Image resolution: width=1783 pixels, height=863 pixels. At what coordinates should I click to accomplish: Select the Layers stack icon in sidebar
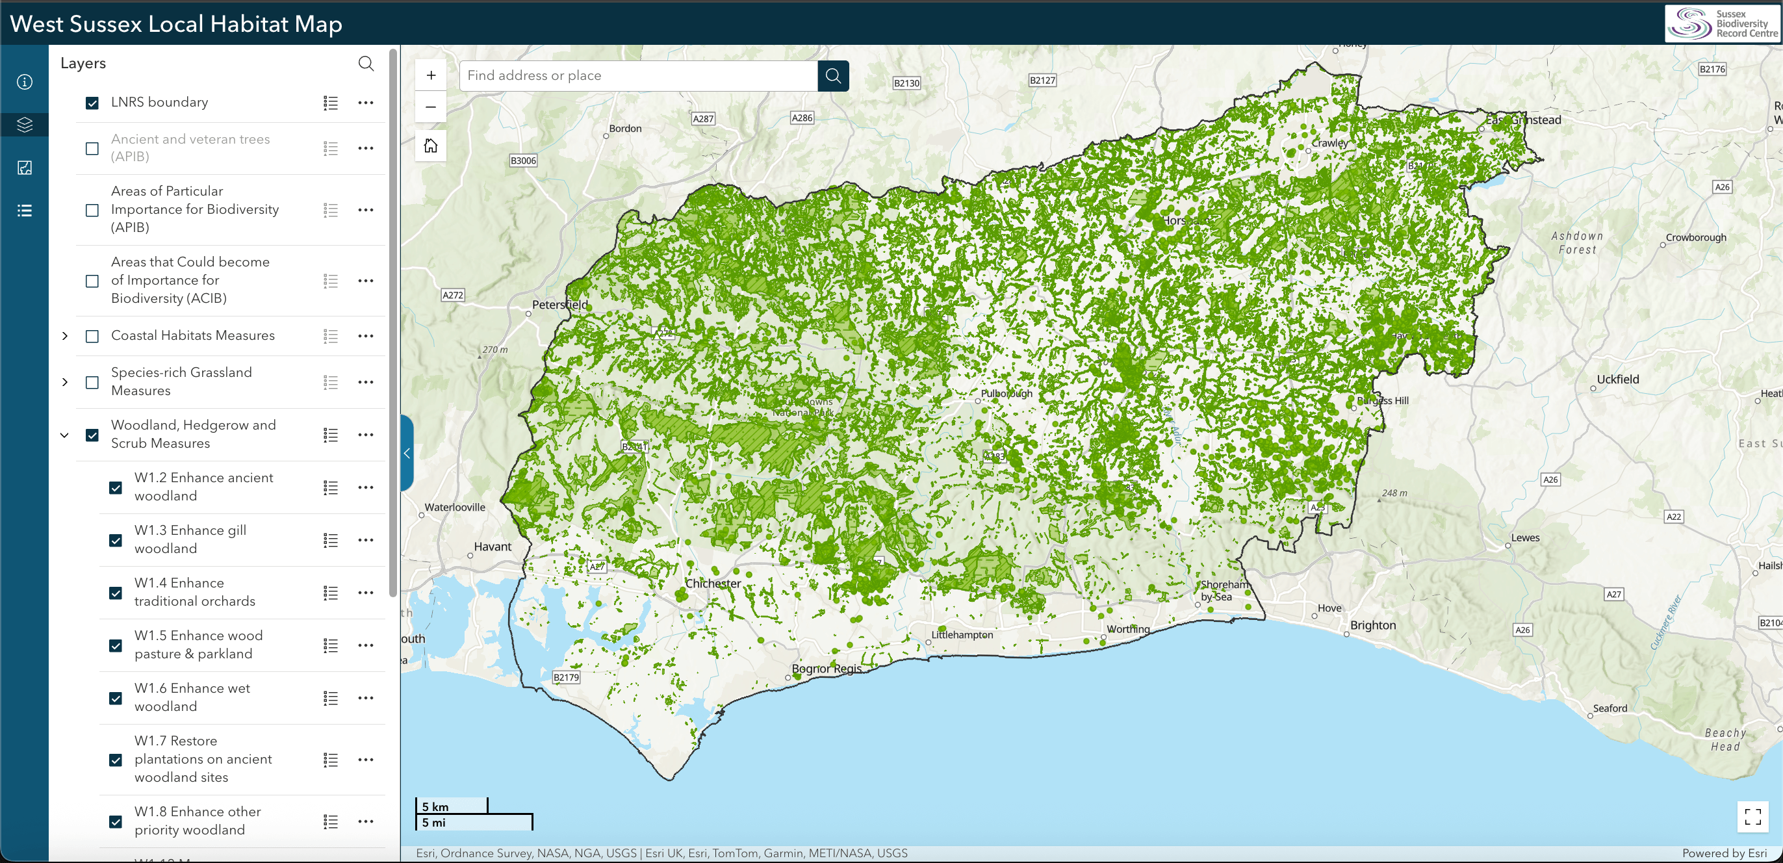click(24, 125)
